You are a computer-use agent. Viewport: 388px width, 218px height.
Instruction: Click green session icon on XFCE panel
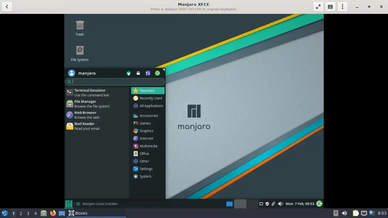[319, 204]
